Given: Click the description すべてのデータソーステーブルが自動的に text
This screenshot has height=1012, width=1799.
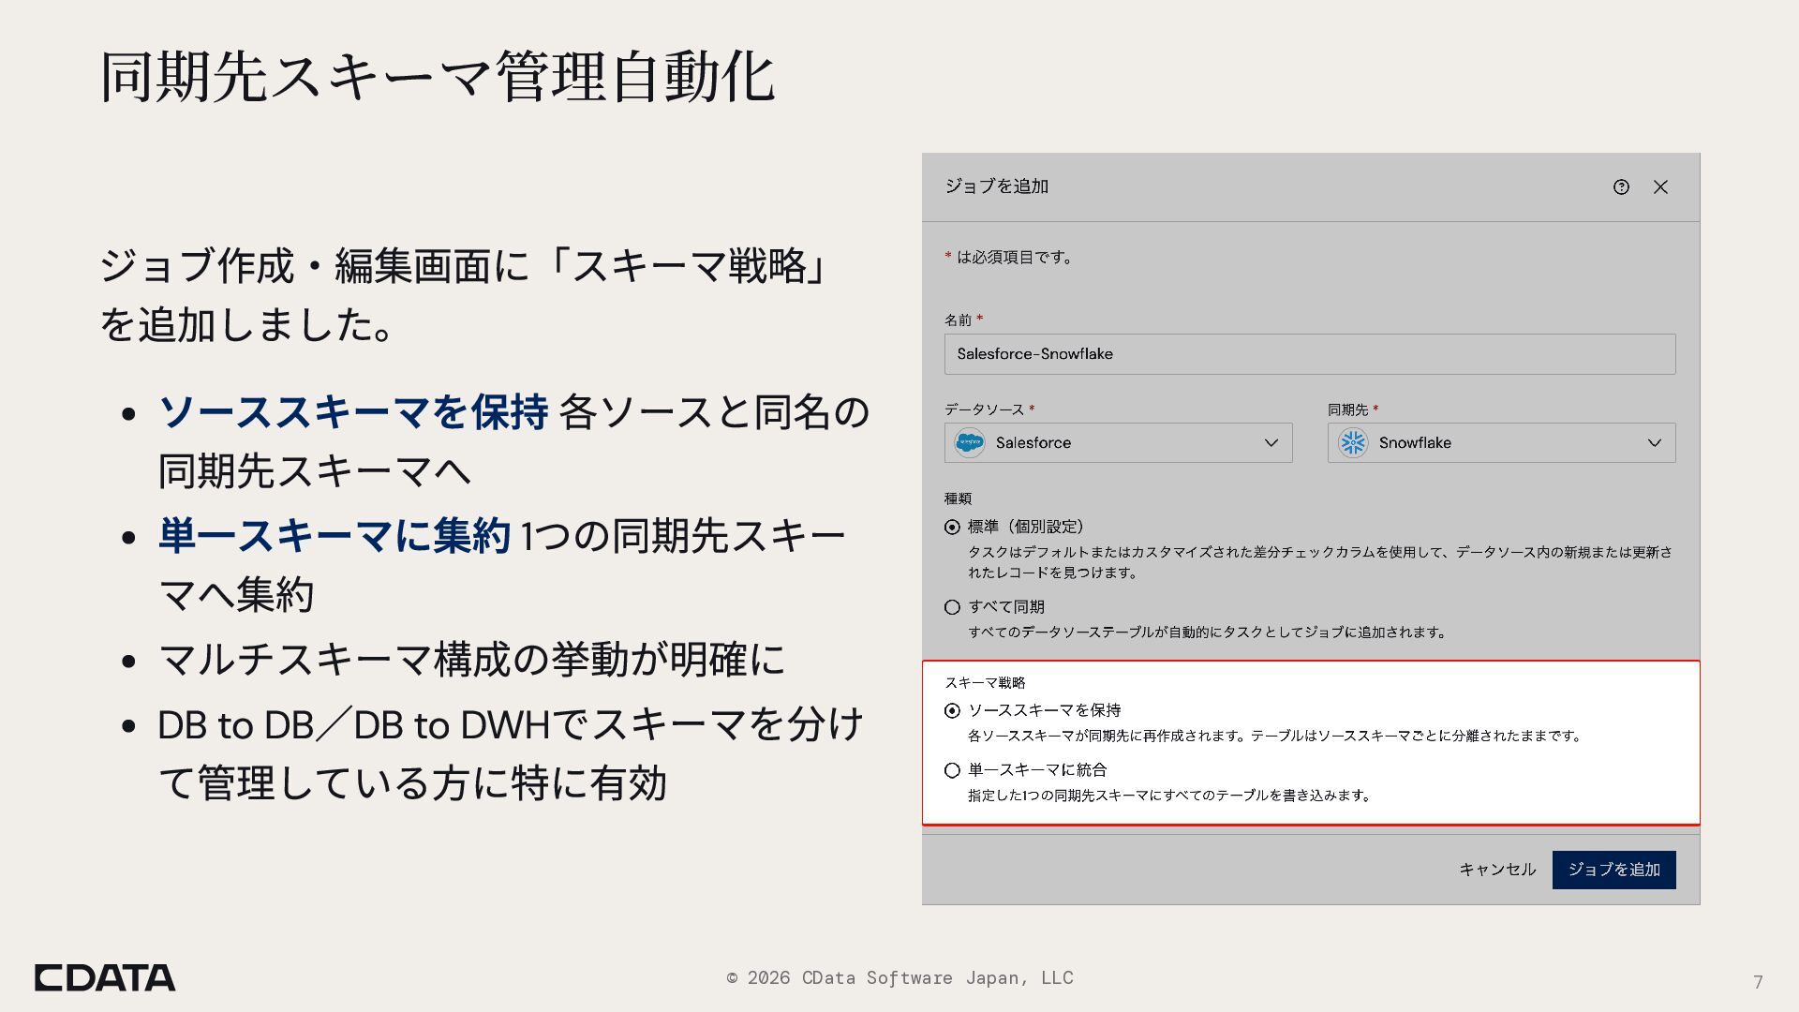Looking at the screenshot, I should point(1208,632).
